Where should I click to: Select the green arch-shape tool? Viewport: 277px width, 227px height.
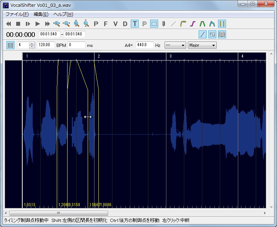(202, 24)
